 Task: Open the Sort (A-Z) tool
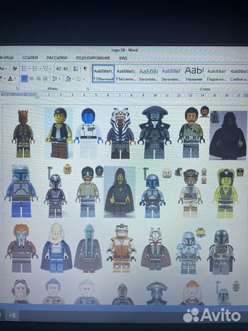tap(75, 69)
